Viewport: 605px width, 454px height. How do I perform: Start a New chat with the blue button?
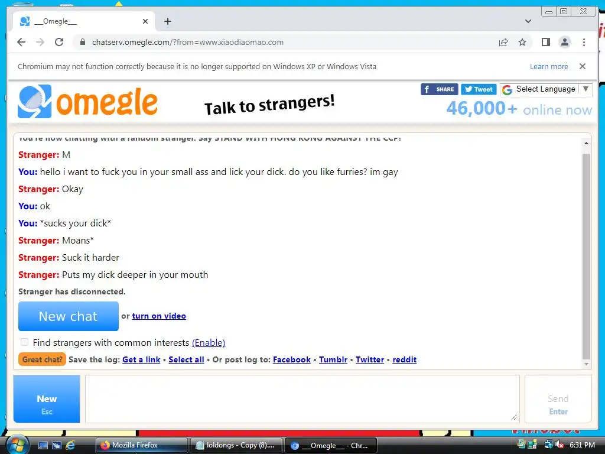(x=69, y=316)
